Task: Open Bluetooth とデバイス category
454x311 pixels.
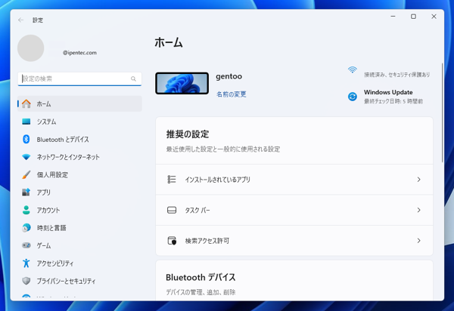Action: click(x=79, y=139)
